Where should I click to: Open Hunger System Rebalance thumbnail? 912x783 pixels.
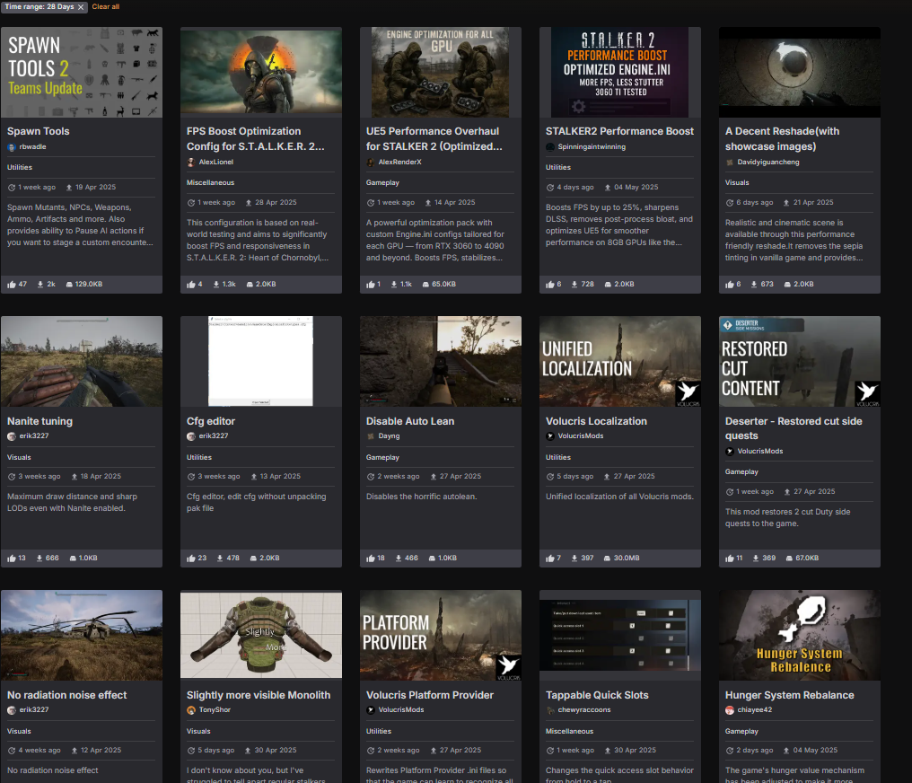799,635
